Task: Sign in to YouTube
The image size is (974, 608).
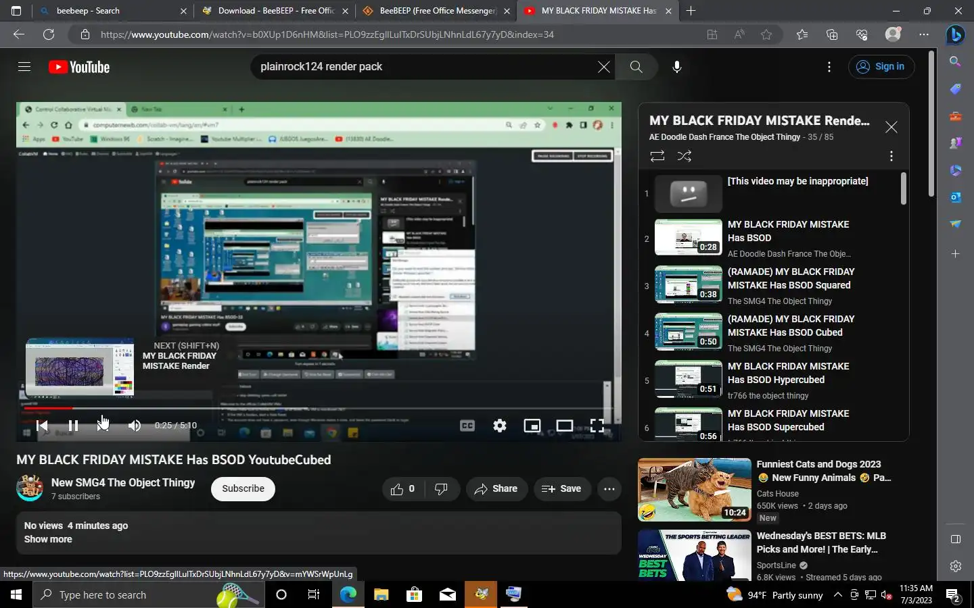Action: tap(881, 67)
